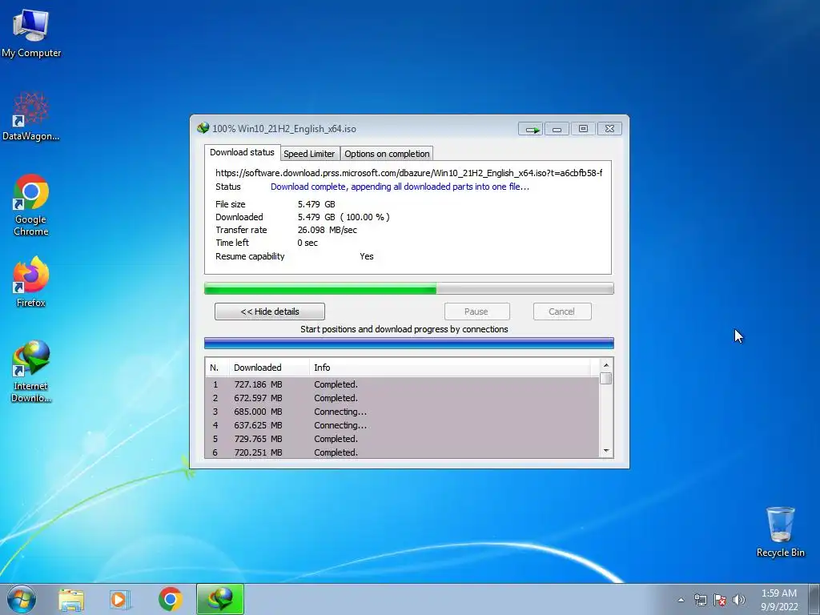Select connection row 727.186 MB
The height and width of the screenshot is (615, 820).
[x=402, y=384]
